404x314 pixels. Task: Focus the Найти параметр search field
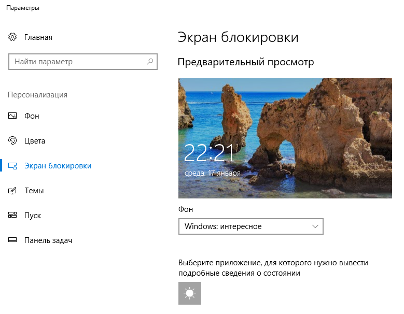[82, 62]
